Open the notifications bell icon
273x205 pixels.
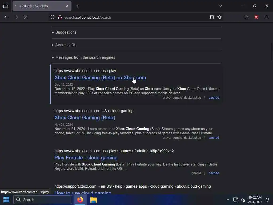[267, 200]
